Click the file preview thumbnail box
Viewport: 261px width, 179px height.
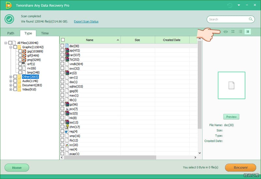pos(231,85)
